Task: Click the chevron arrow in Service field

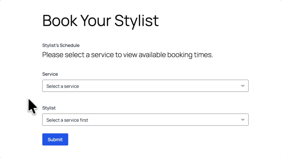Action: click(x=243, y=86)
